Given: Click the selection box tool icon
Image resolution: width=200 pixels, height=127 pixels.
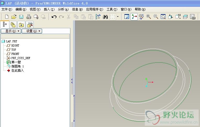Looking at the screenshot, I should pyautogui.click(x=113, y=17).
